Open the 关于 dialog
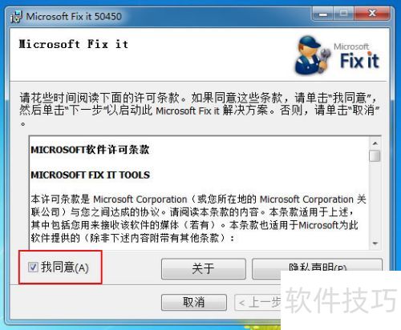 pos(204,268)
